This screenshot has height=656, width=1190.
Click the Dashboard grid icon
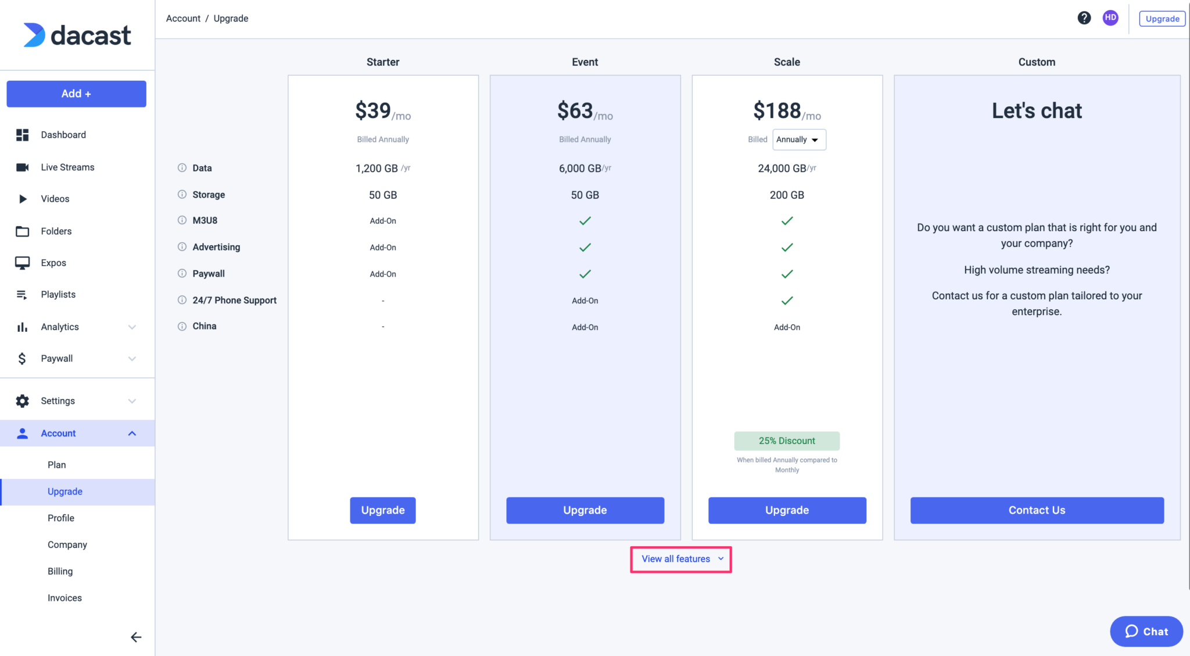[x=22, y=135]
